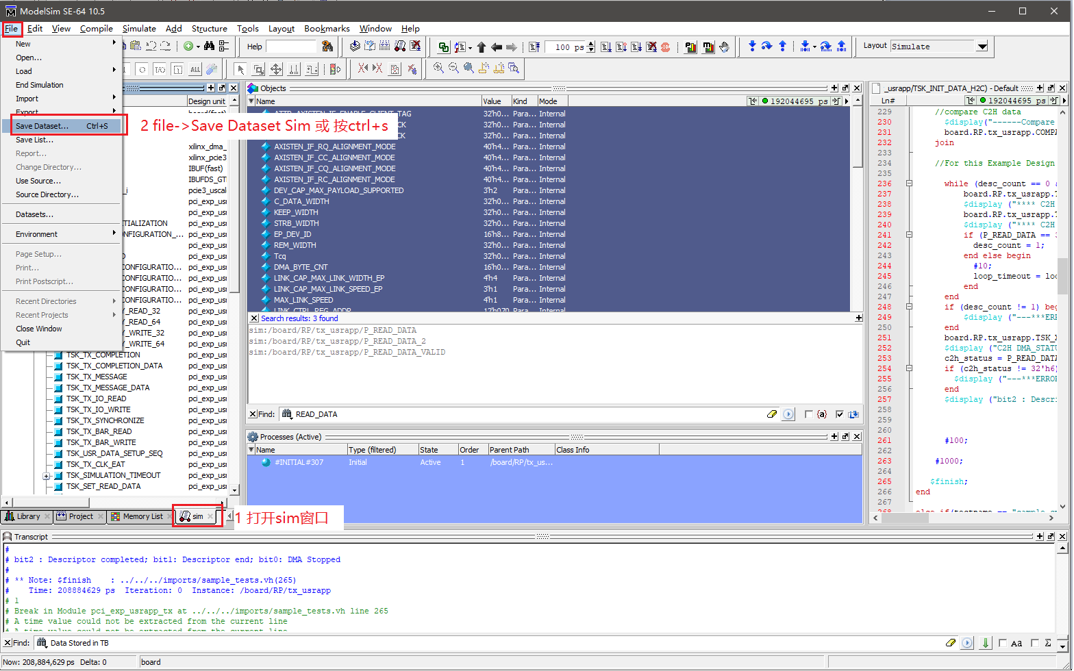
Task: Click the Break simulation icon with red X
Action: [x=651, y=47]
